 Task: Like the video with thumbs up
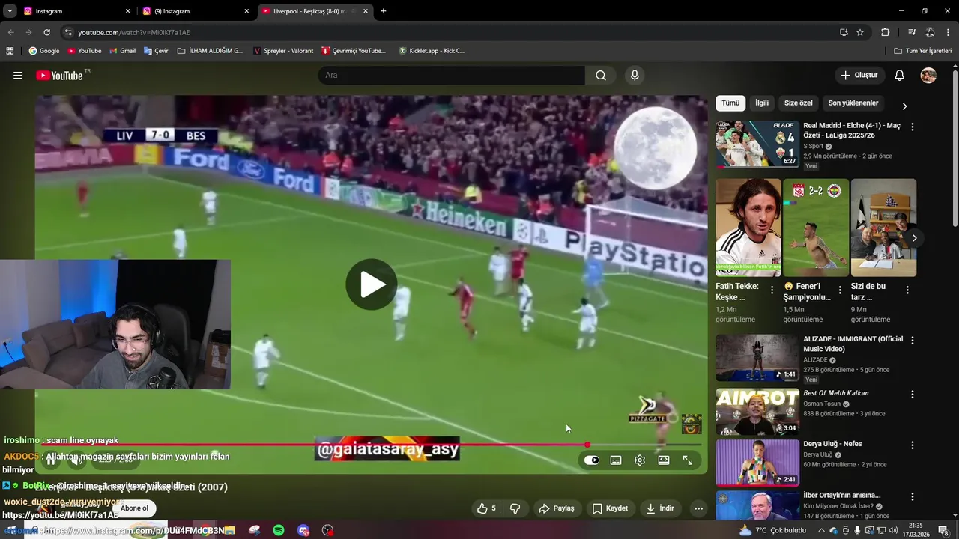click(487, 508)
